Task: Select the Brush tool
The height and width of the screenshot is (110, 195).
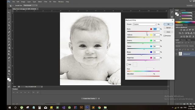Action: coord(9,35)
